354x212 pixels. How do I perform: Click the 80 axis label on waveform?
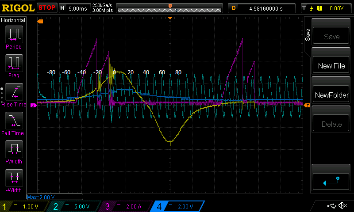tap(178, 72)
